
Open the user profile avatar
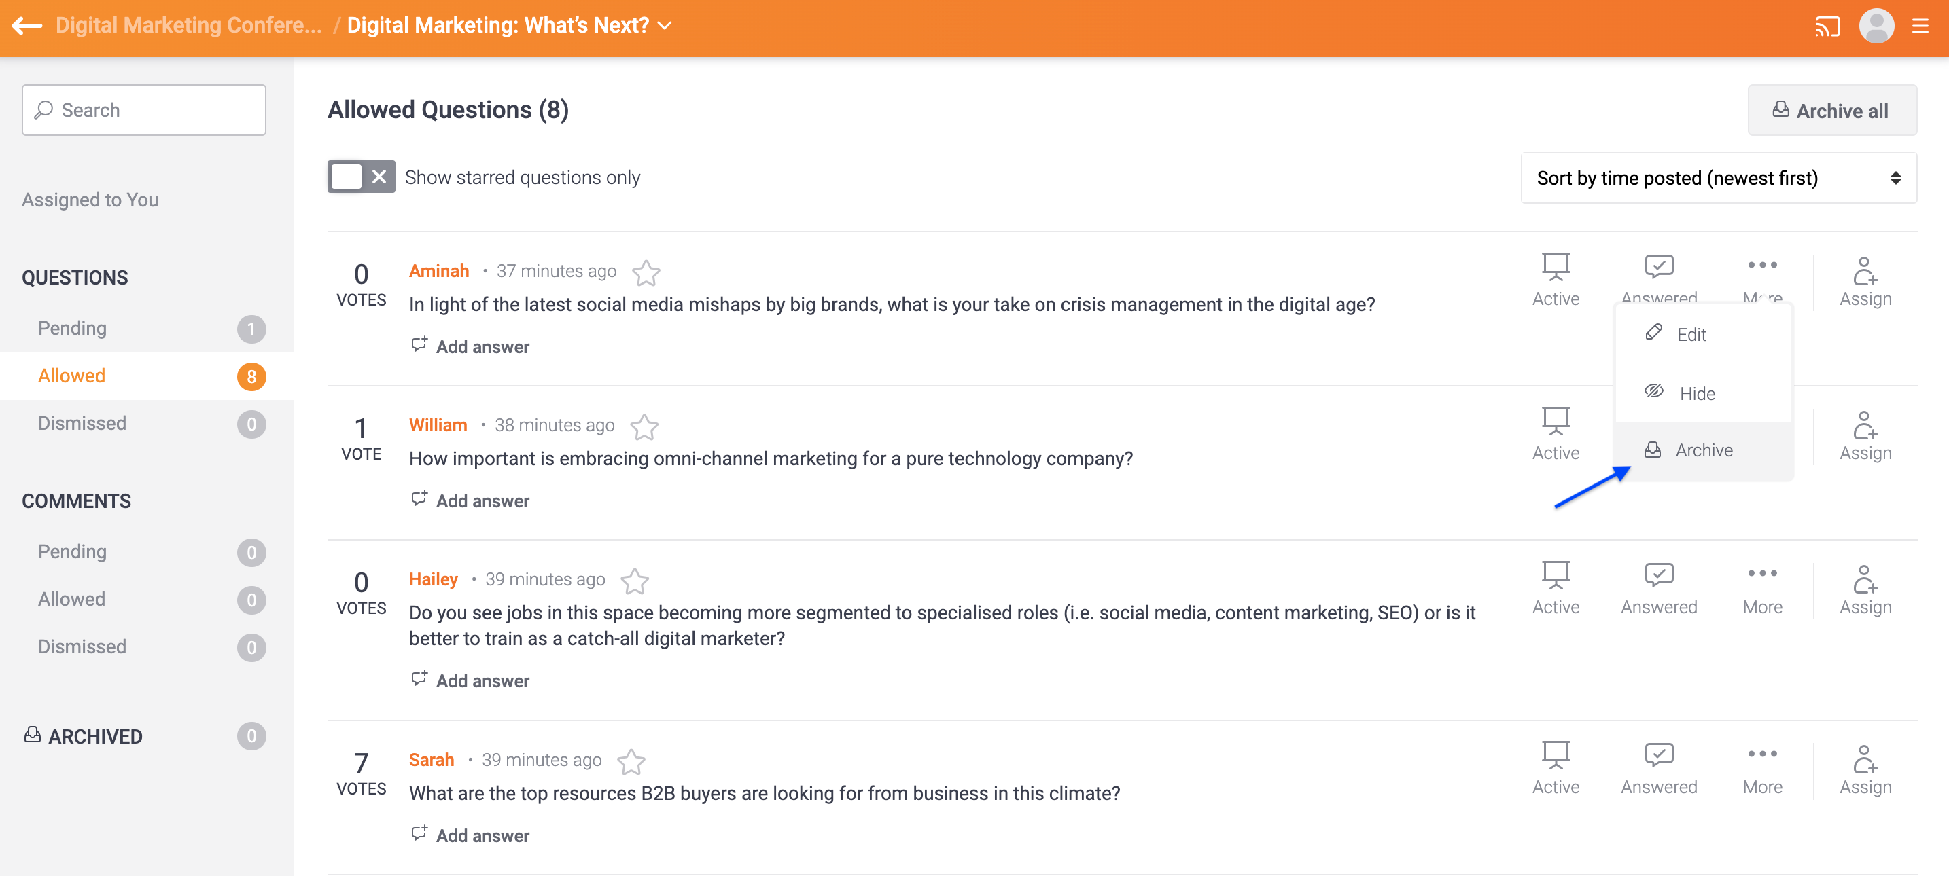[1876, 26]
